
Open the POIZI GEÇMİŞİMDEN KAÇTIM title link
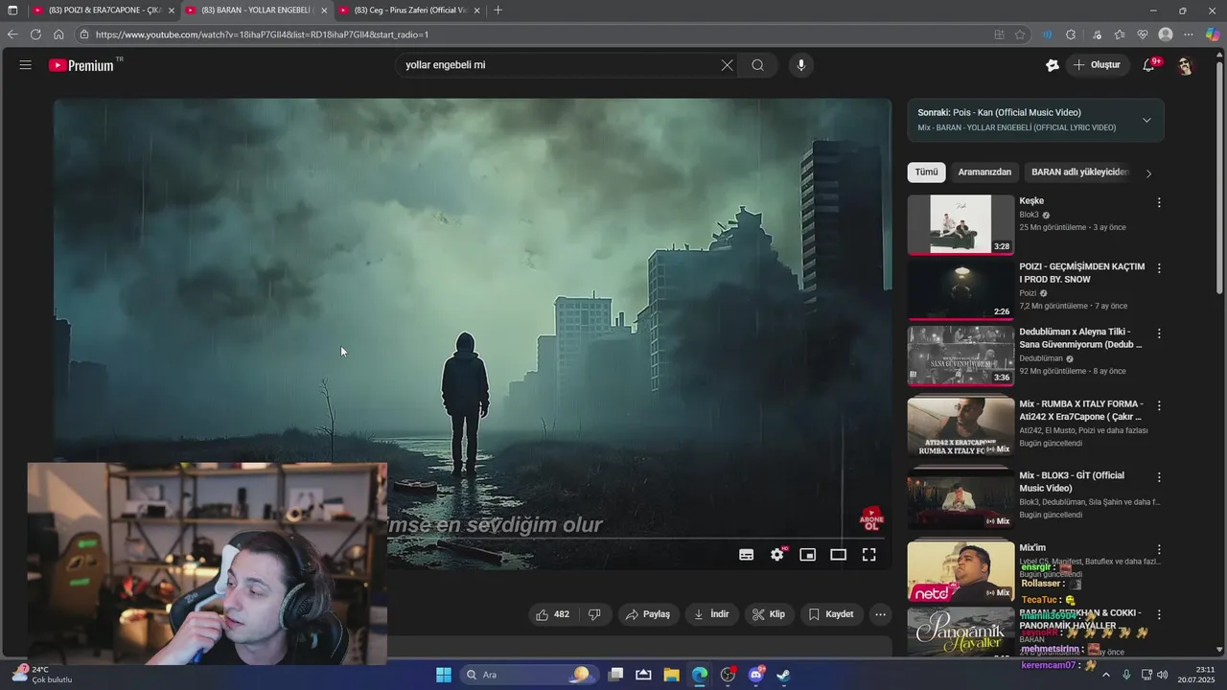point(1081,273)
